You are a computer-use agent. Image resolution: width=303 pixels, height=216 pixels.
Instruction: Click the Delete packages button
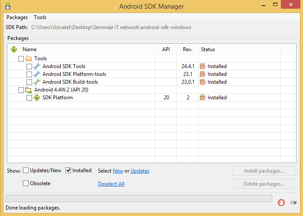coord(264,184)
